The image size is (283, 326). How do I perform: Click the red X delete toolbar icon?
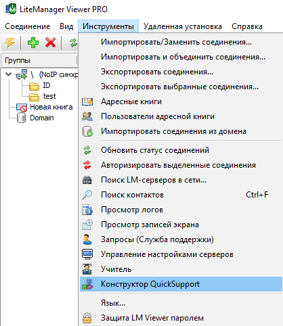50,42
